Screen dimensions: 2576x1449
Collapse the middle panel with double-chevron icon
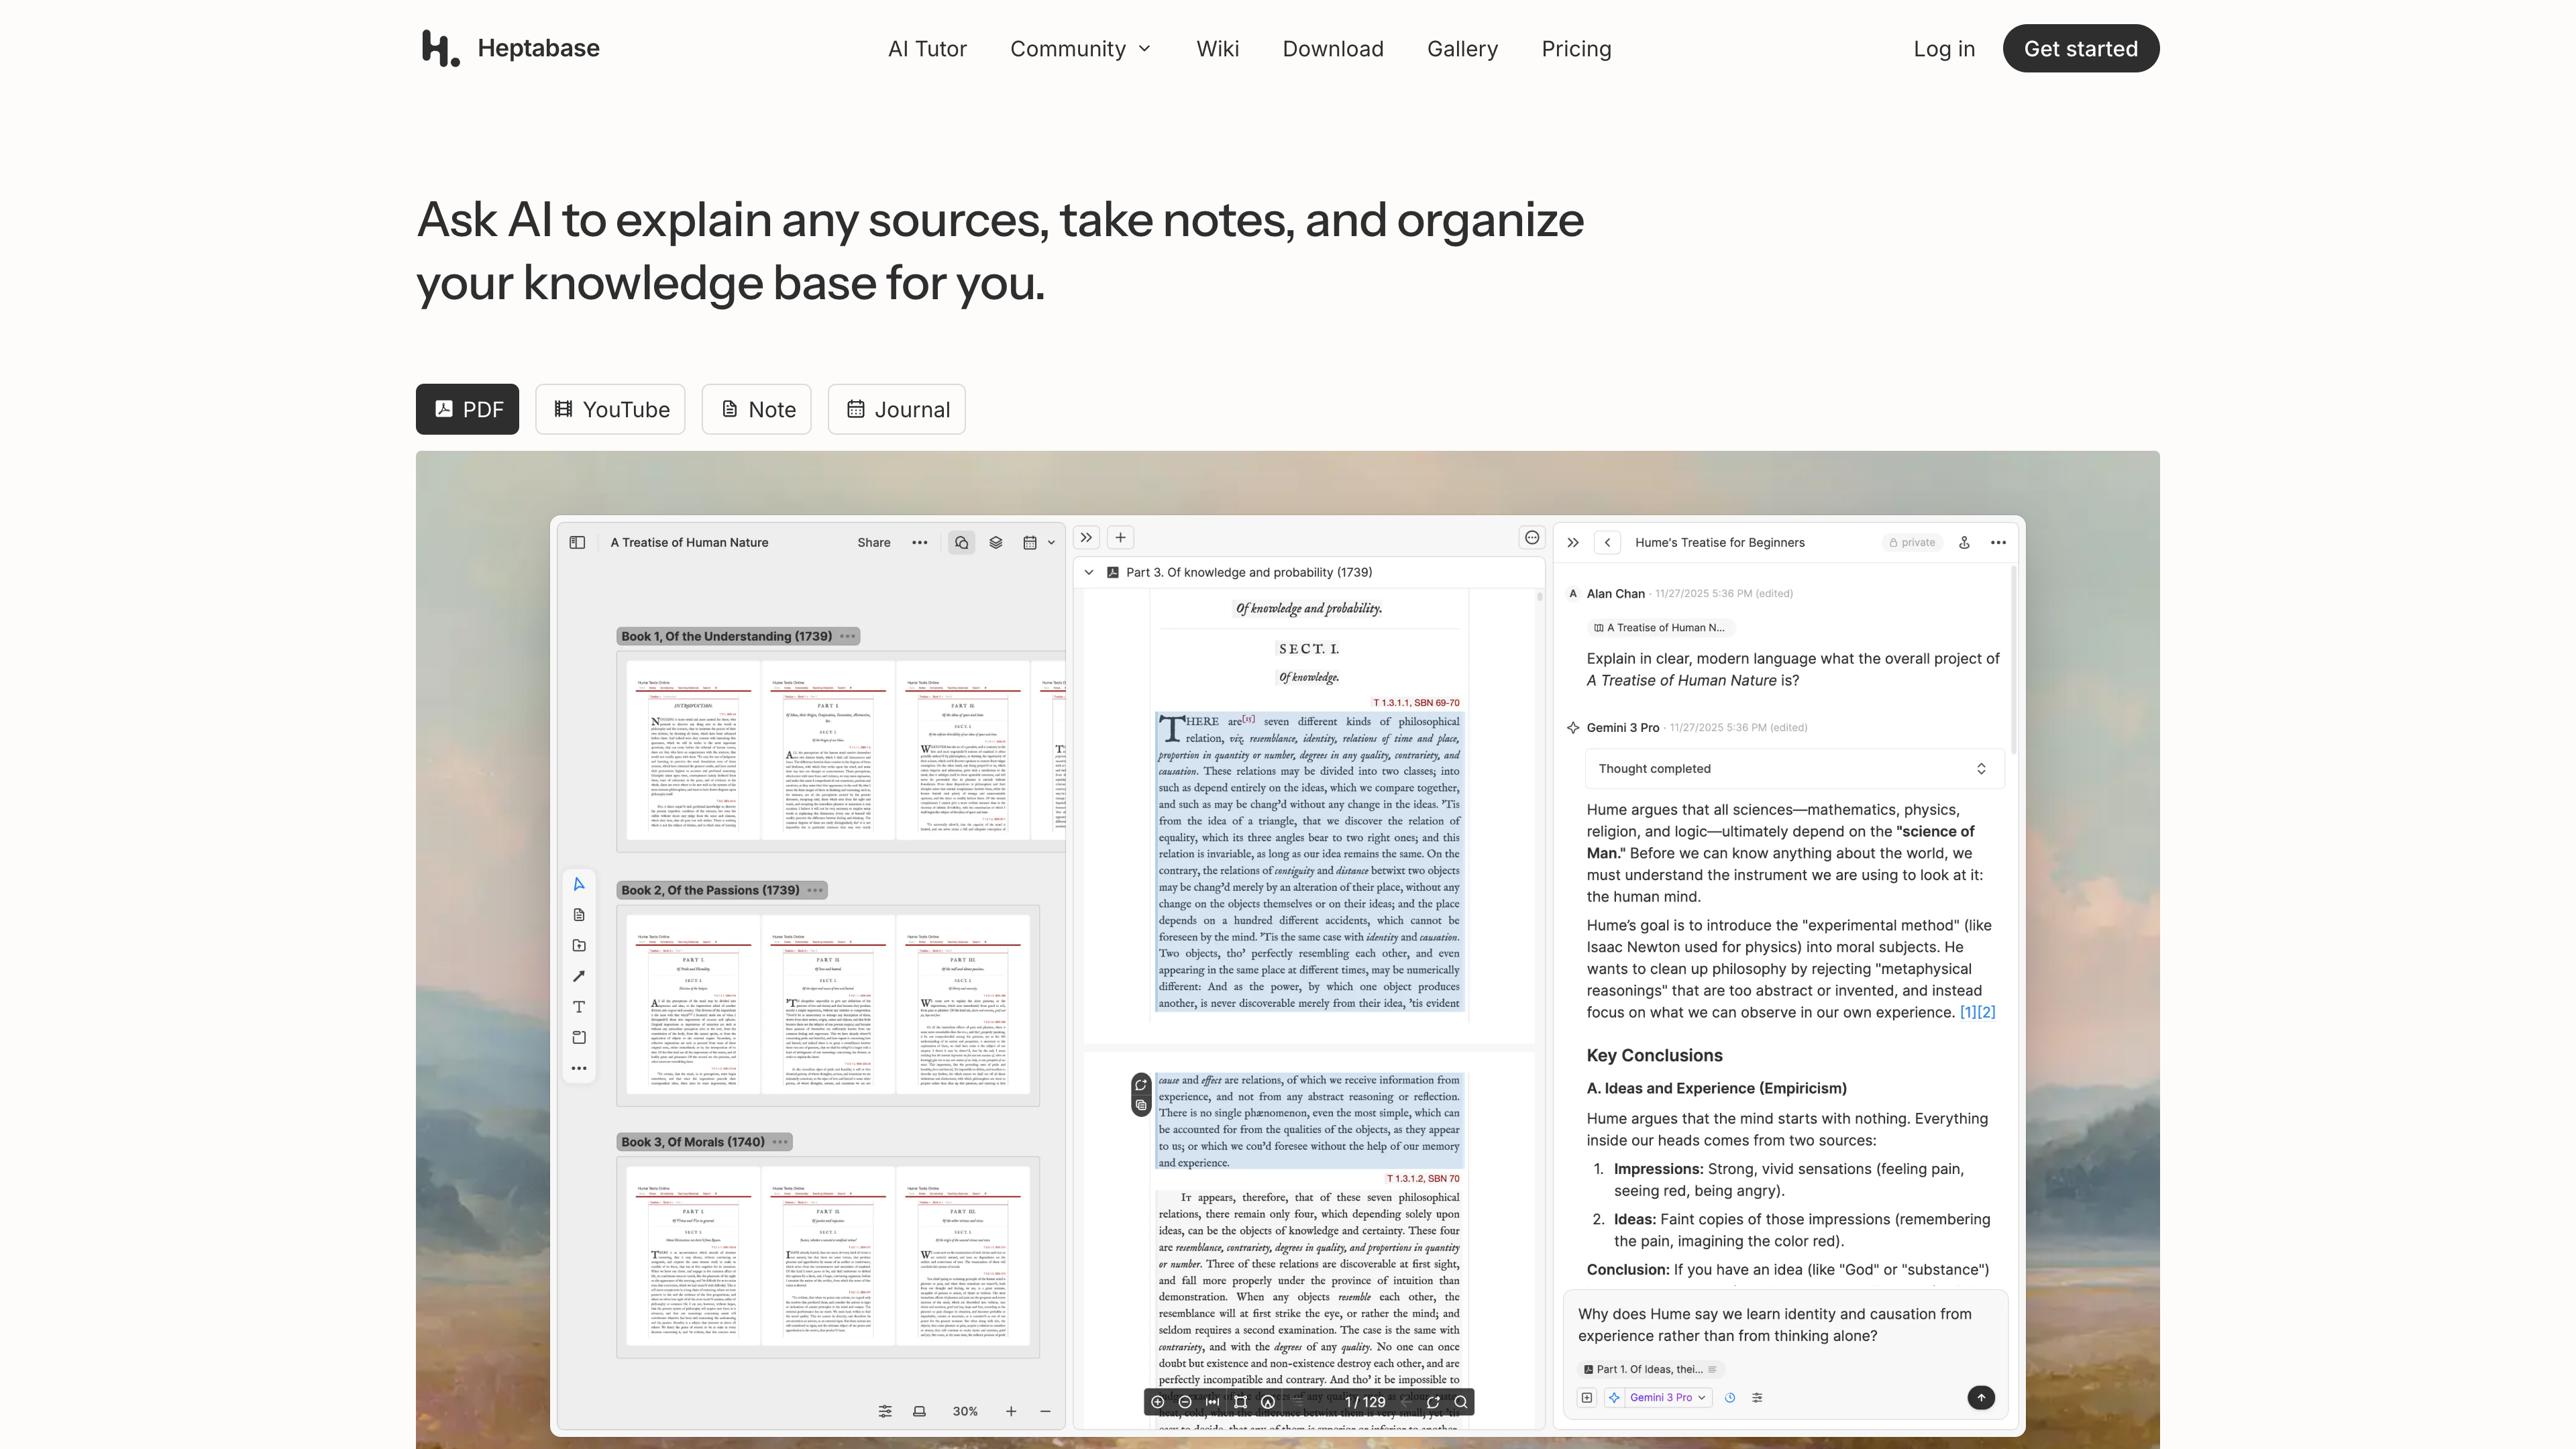coord(1086,537)
